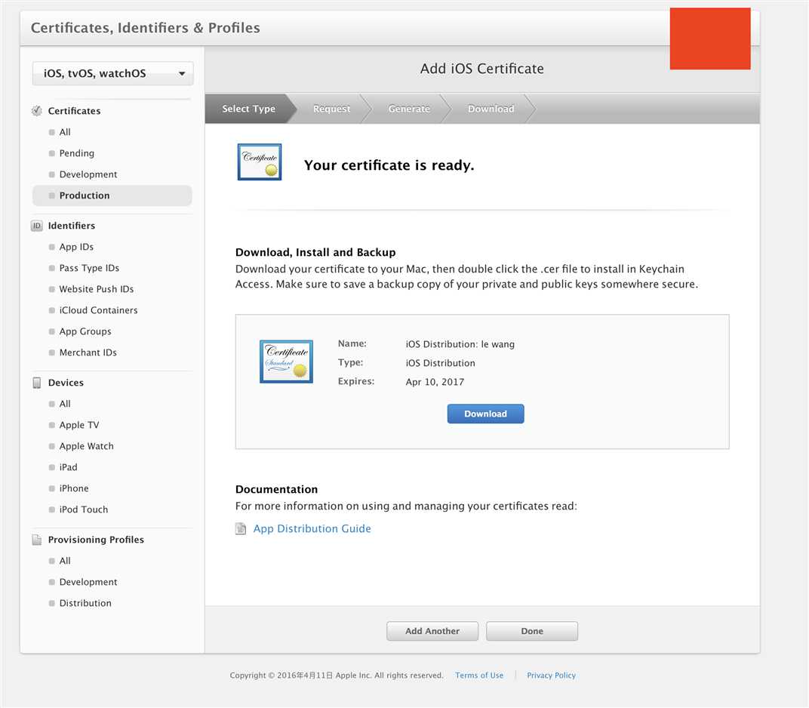Show Apple Watch devices

click(x=86, y=446)
